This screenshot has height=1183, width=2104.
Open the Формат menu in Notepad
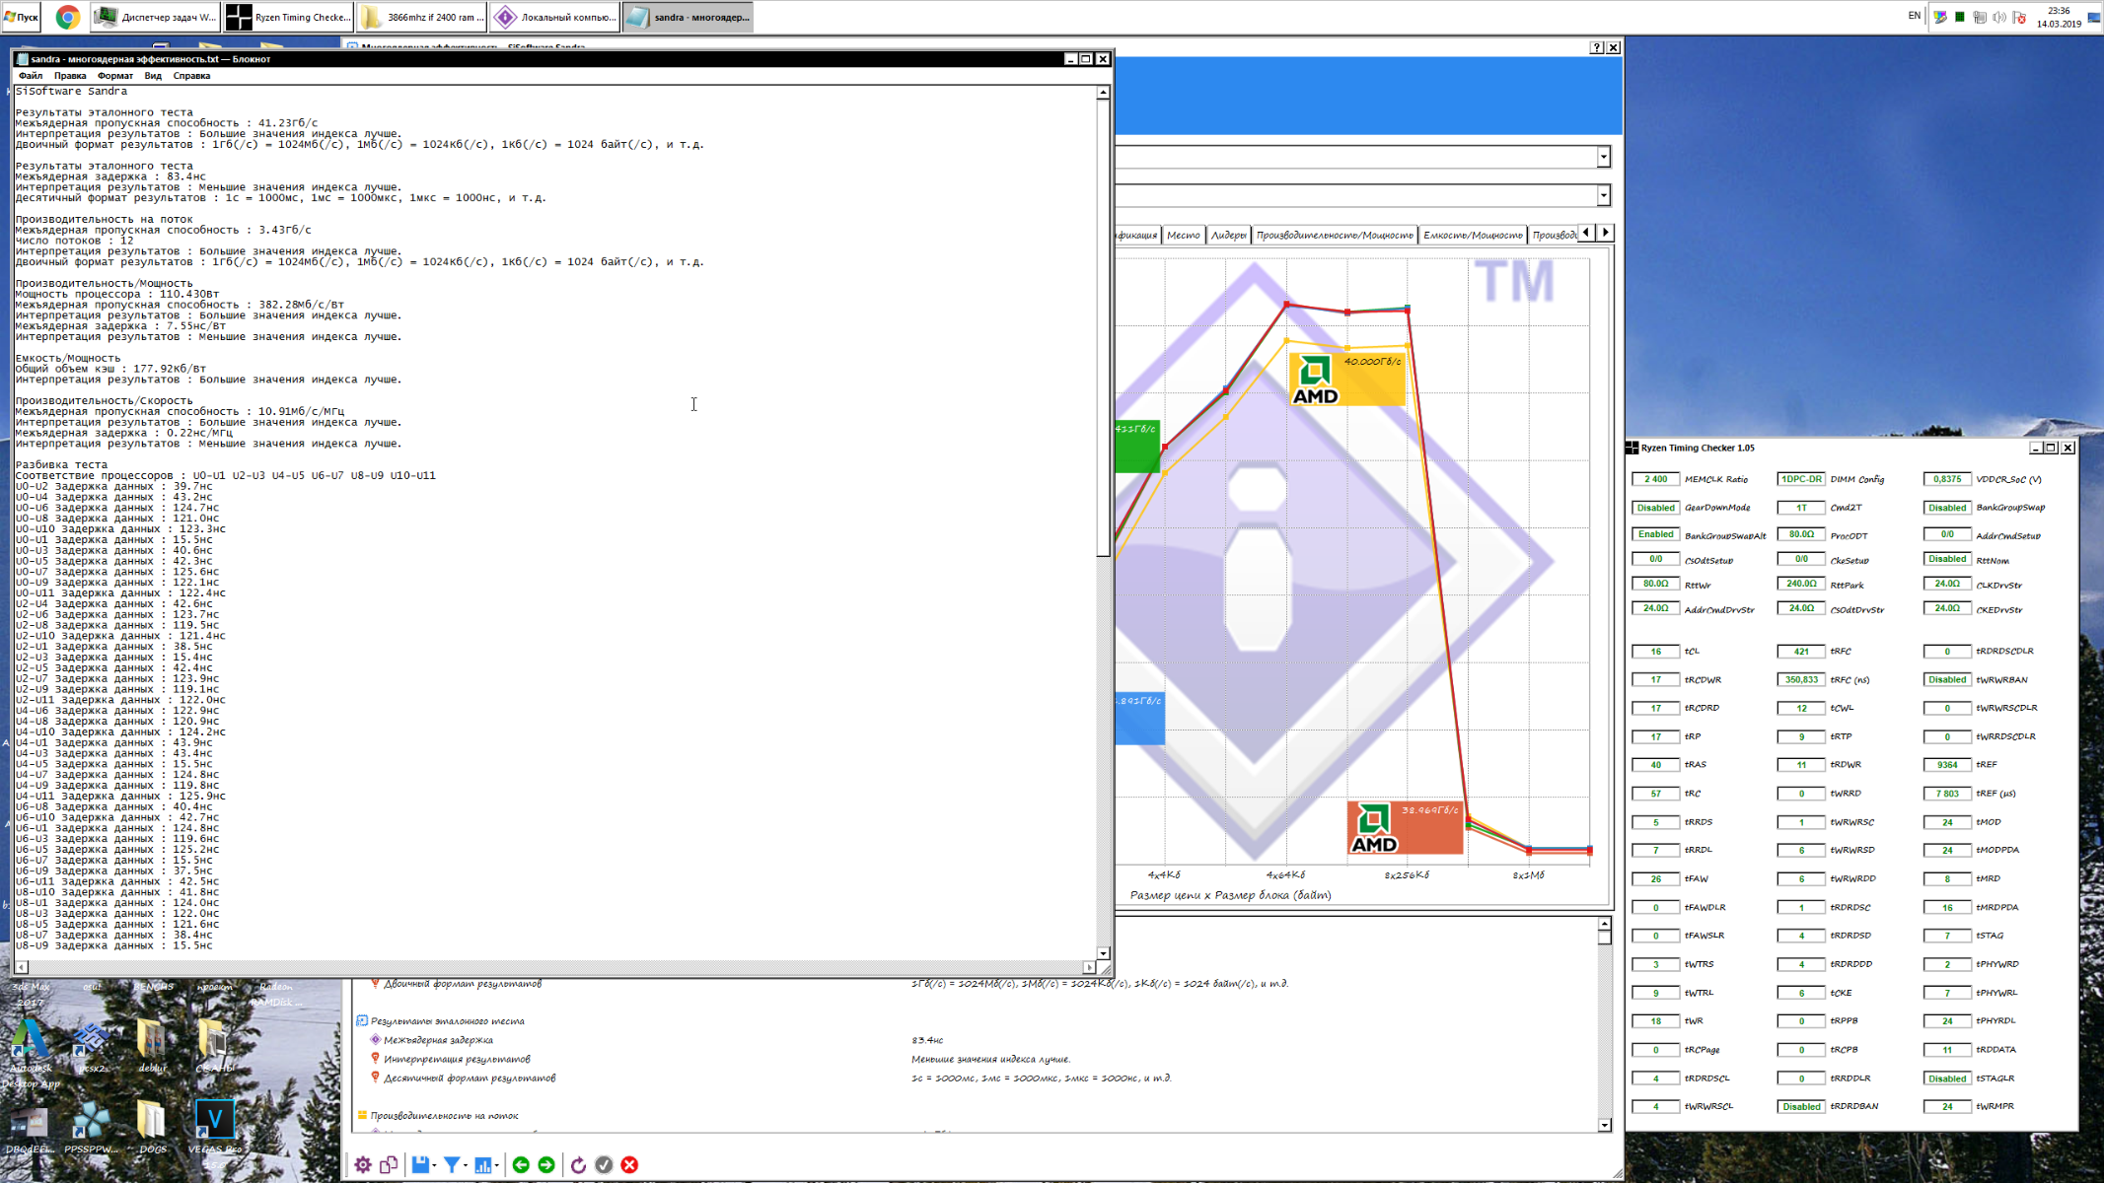[114, 76]
